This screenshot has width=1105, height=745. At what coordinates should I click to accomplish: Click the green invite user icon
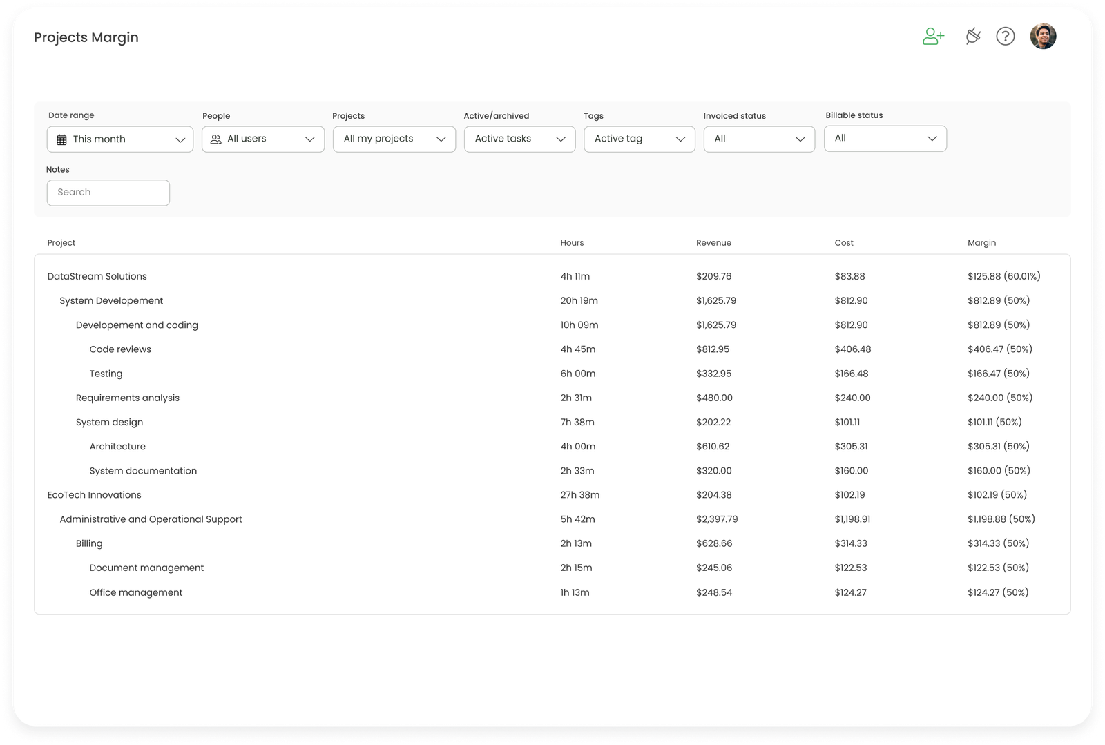coord(933,36)
